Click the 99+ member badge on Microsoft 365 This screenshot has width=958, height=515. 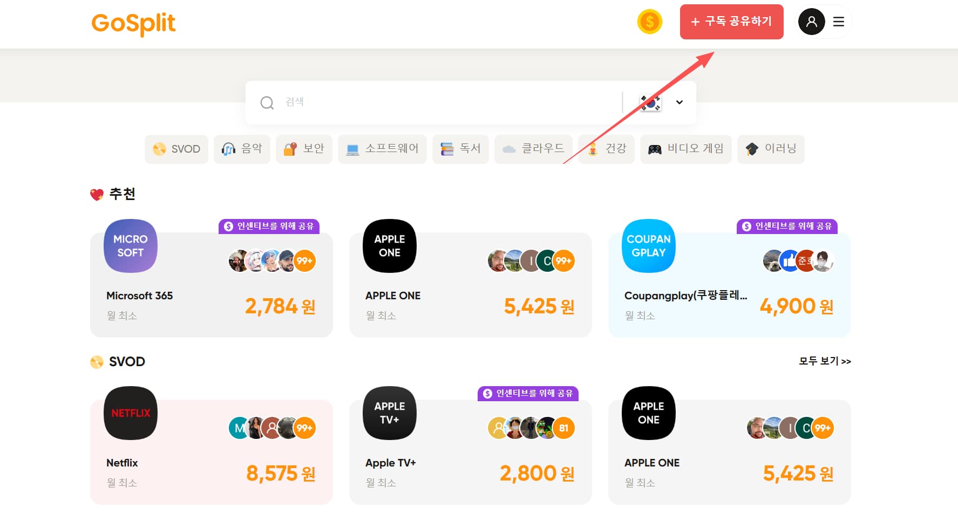[304, 261]
